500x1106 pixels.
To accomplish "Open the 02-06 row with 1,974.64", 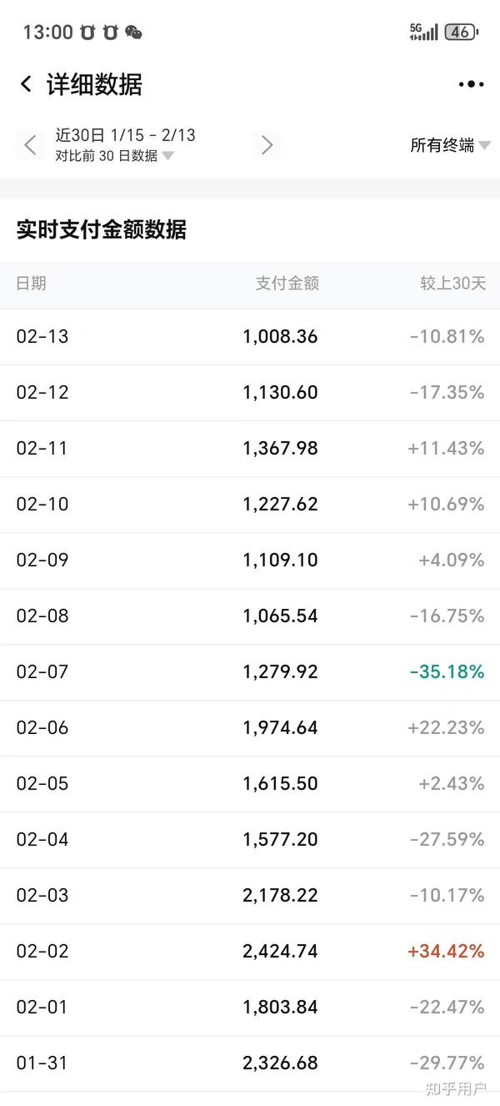I will 250,727.
